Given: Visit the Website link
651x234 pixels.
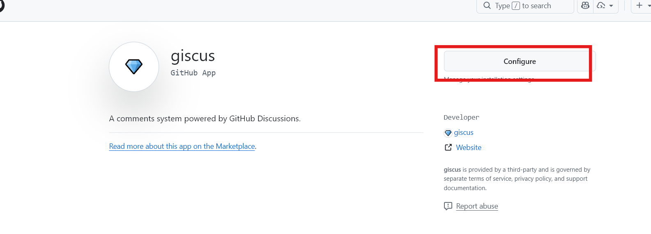Looking at the screenshot, I should [469, 148].
